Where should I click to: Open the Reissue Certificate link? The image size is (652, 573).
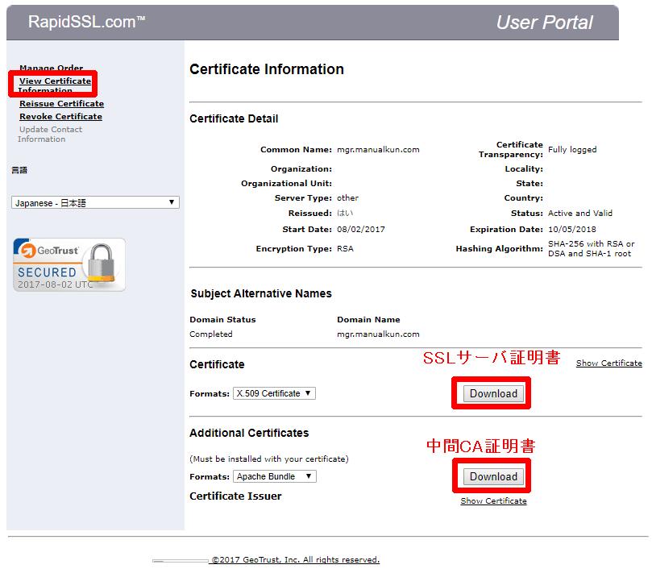click(61, 103)
